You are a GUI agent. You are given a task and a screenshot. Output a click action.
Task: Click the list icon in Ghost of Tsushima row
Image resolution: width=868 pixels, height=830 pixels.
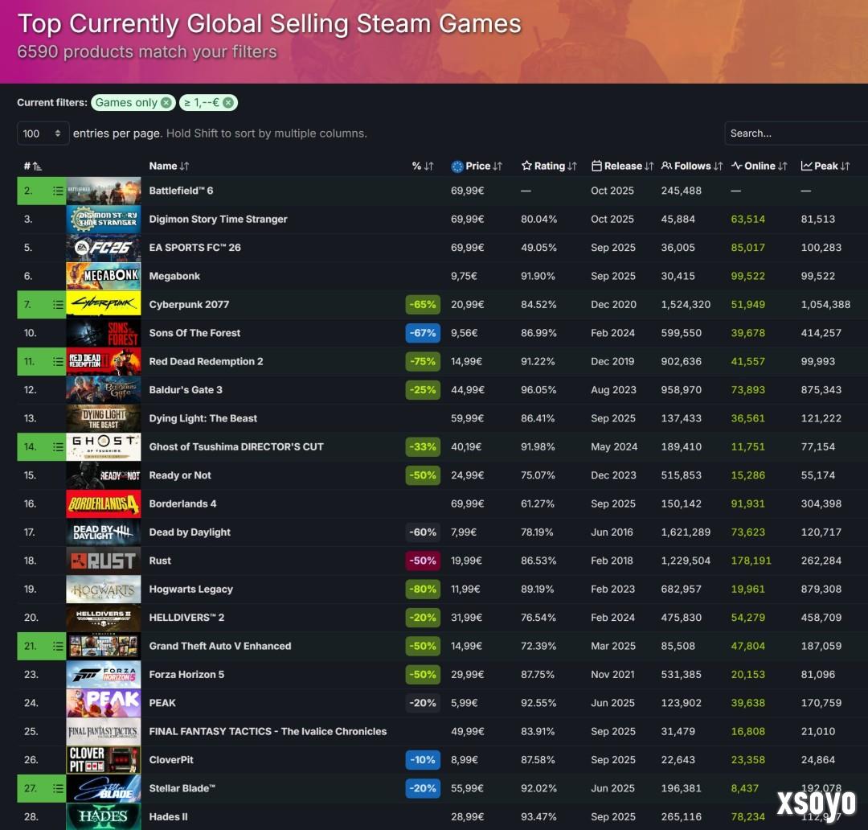(58, 447)
